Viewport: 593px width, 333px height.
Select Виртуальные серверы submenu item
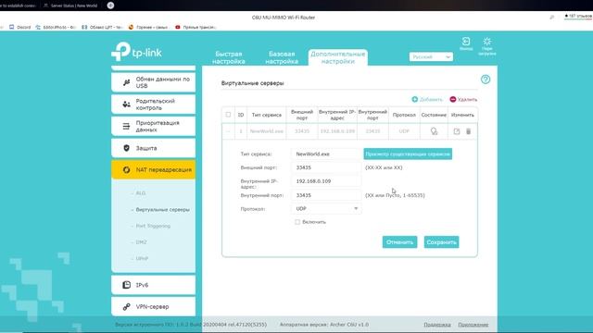point(163,210)
